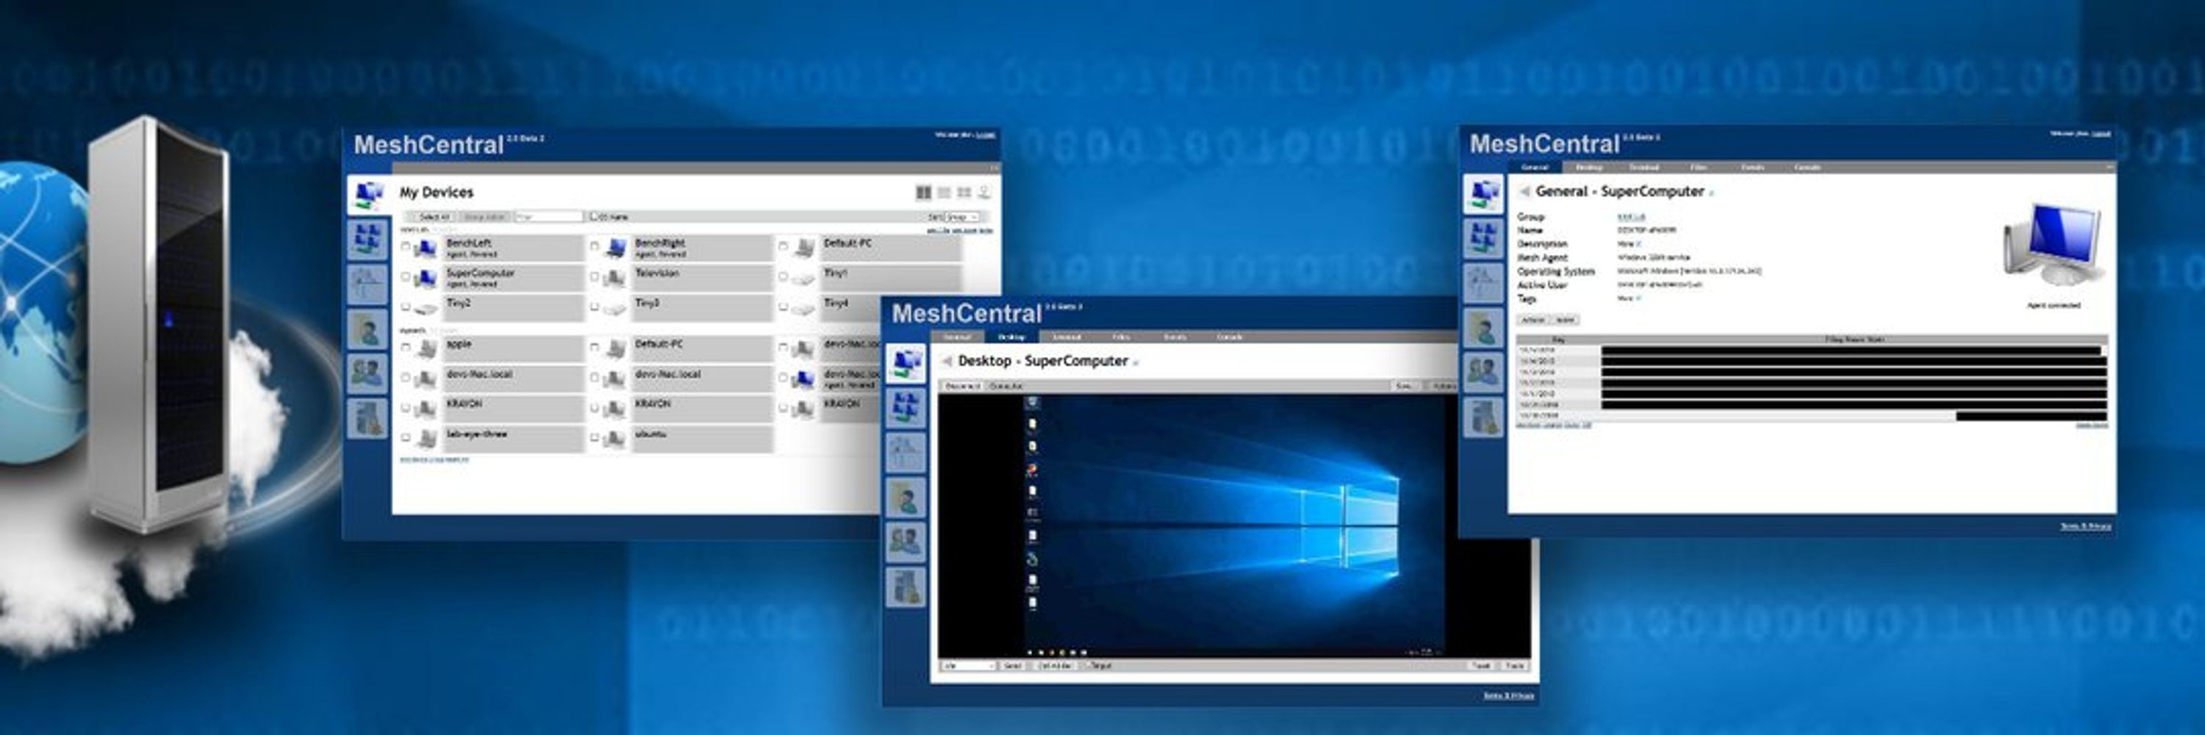
Task: Check the lab-eye-three device checkbox
Action: click(406, 437)
